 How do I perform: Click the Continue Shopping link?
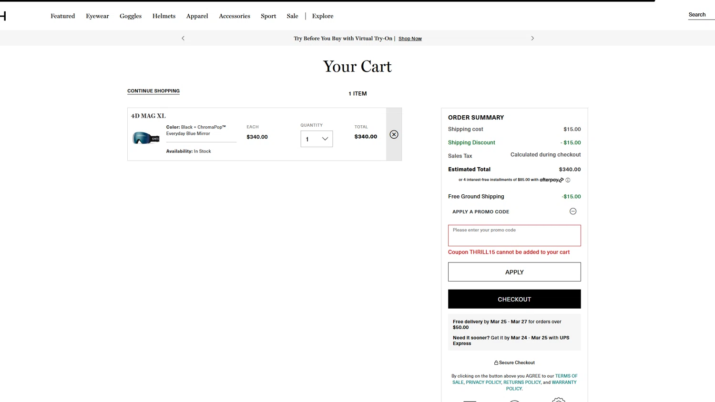pos(153,91)
